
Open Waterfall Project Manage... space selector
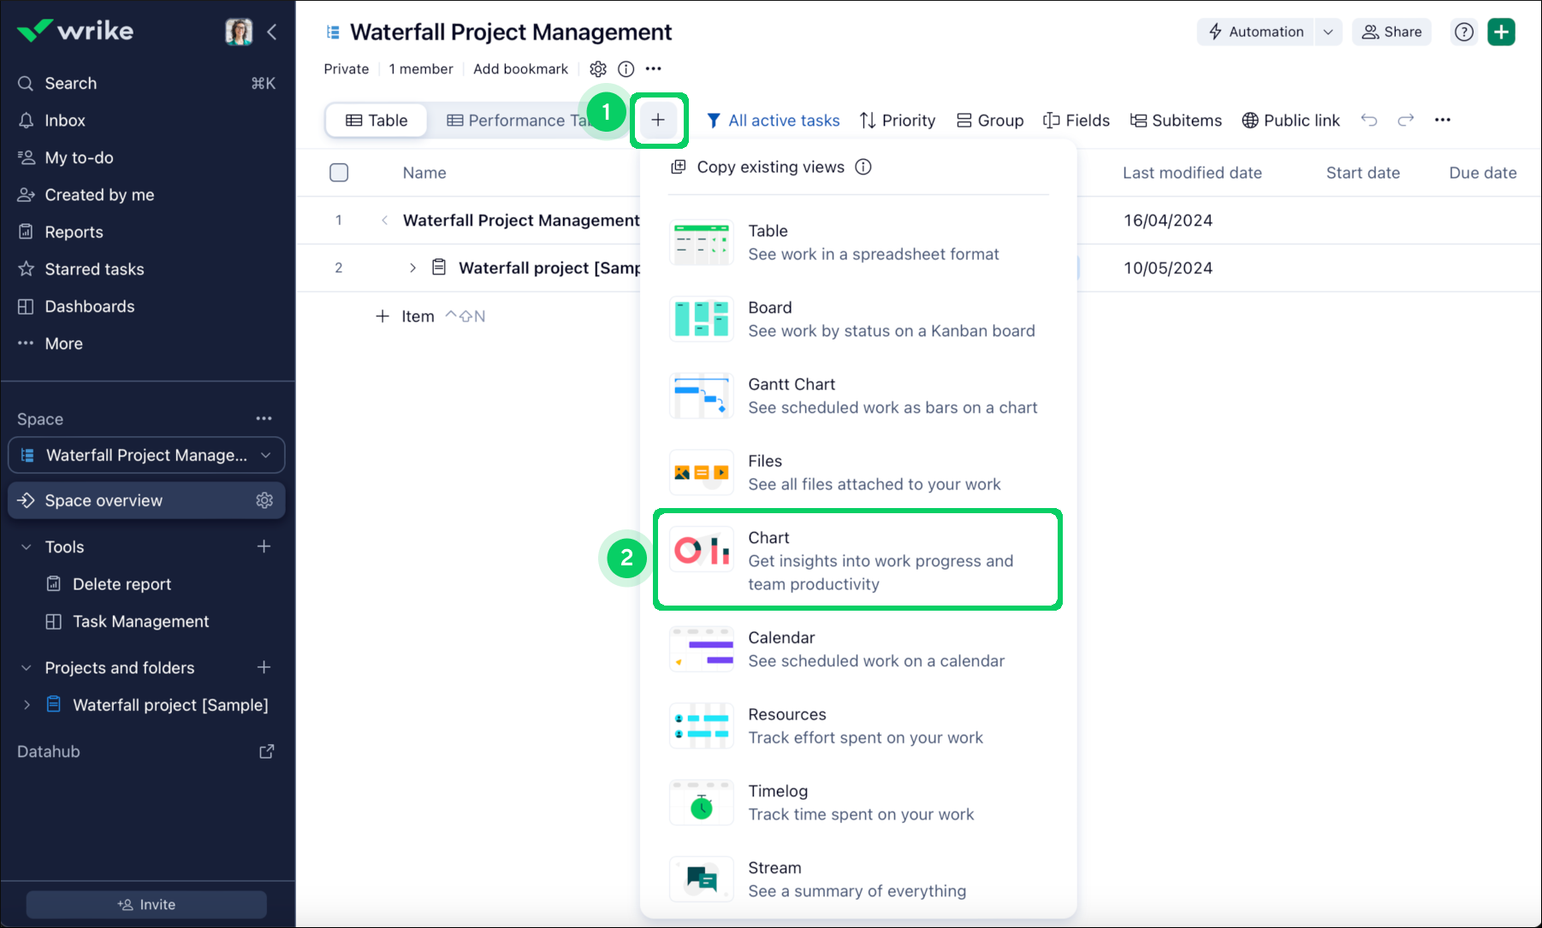coord(146,455)
